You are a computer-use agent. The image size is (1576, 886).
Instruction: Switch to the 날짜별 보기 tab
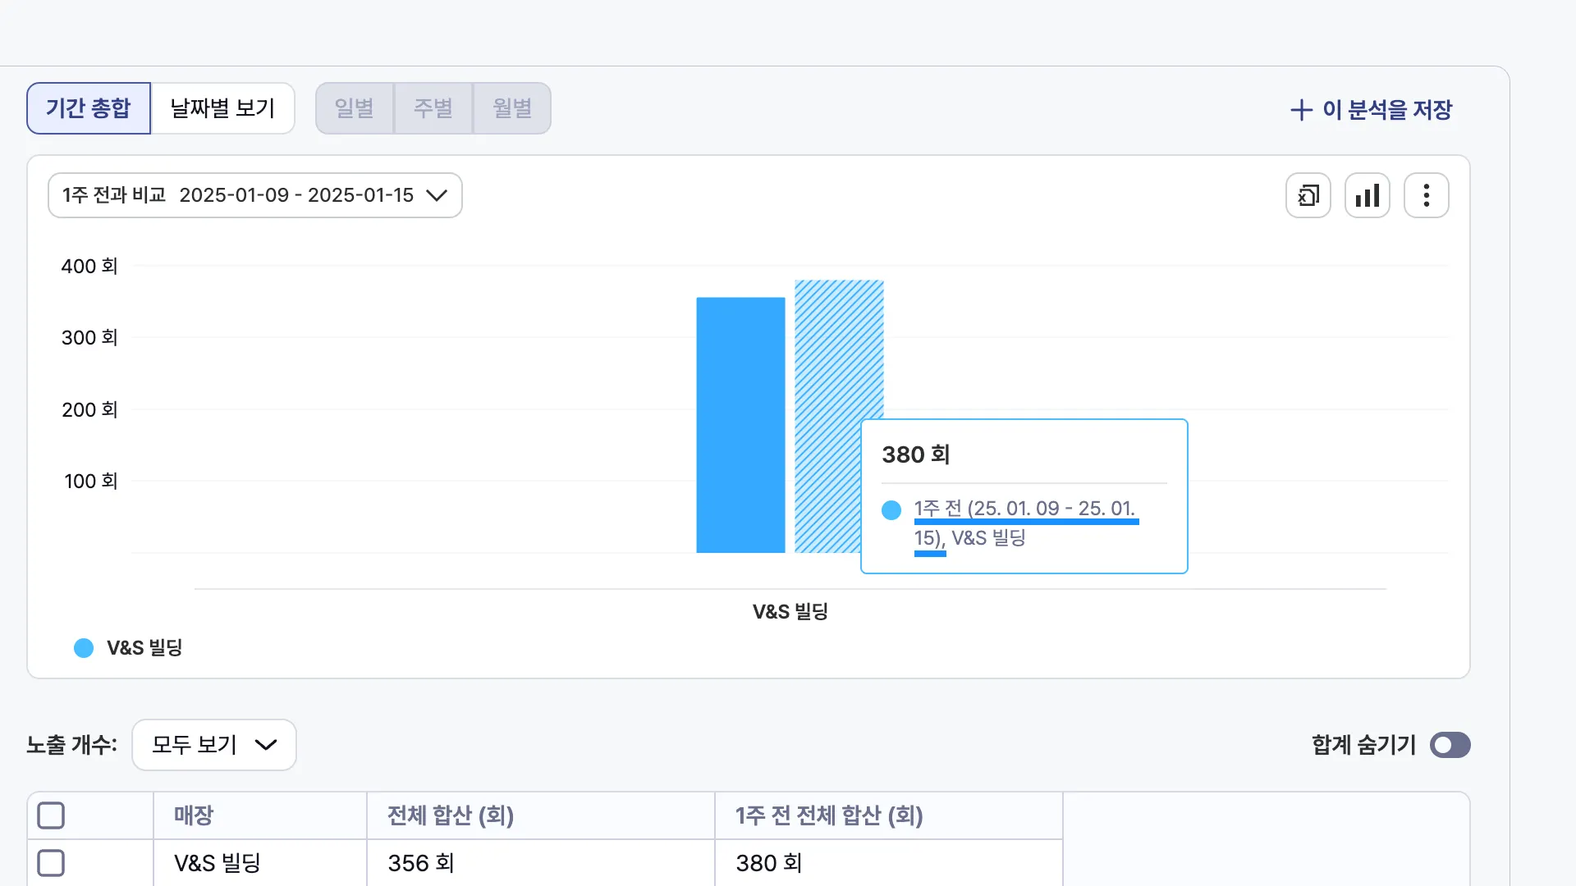coord(222,108)
